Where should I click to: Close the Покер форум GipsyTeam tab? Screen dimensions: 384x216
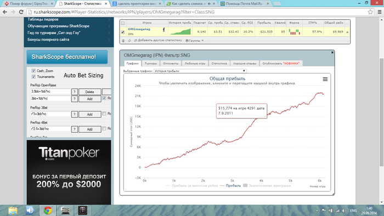pos(52,4)
